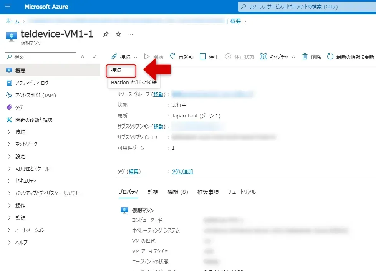Switch to the チュートリアル tab
The image size is (376, 271).
242,192
